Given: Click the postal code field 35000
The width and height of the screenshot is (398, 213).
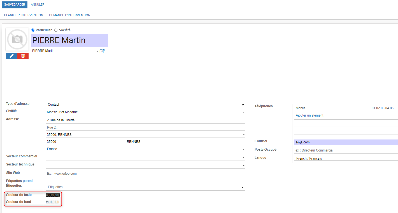Looking at the screenshot, I should pos(84,142).
